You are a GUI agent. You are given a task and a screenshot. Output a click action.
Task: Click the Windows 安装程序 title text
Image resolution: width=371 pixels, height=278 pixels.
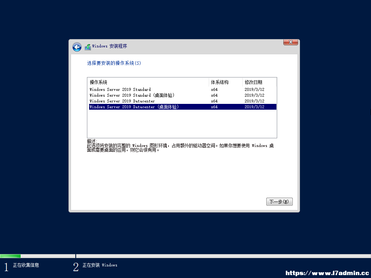(x=109, y=46)
